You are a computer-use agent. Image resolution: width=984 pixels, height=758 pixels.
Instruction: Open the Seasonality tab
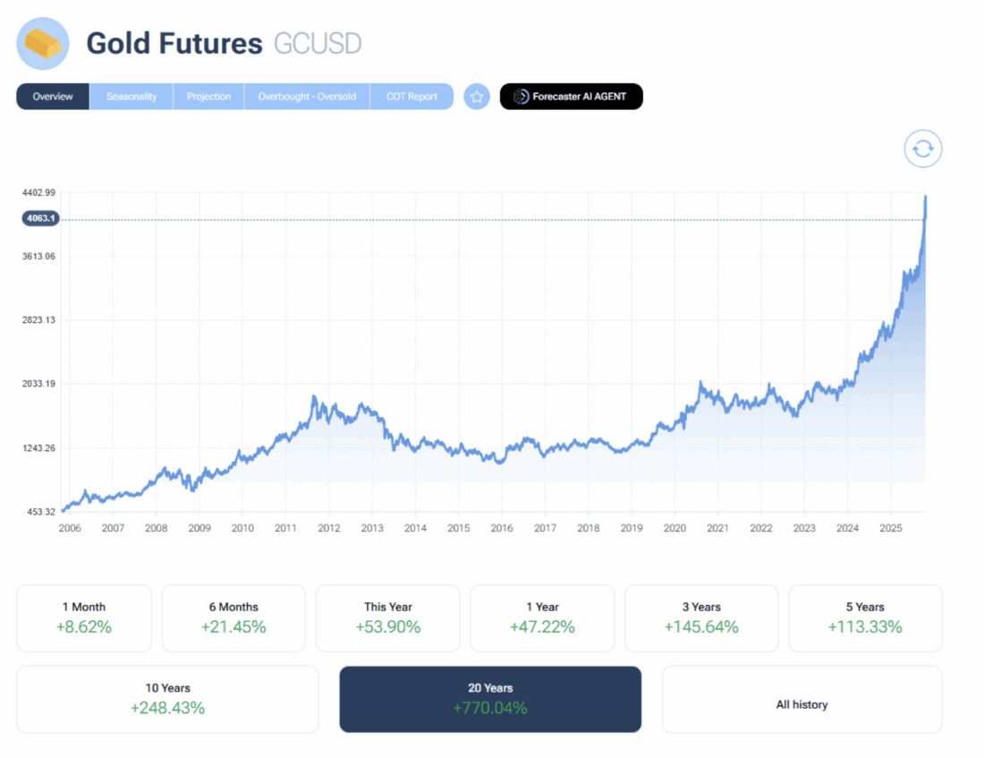pyautogui.click(x=131, y=97)
